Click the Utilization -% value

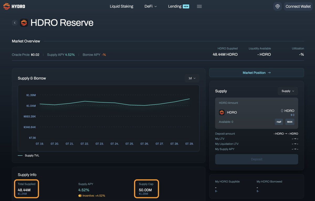[302, 55]
